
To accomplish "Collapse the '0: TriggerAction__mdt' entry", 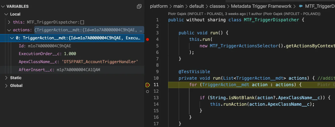I will (x=12, y=38).
